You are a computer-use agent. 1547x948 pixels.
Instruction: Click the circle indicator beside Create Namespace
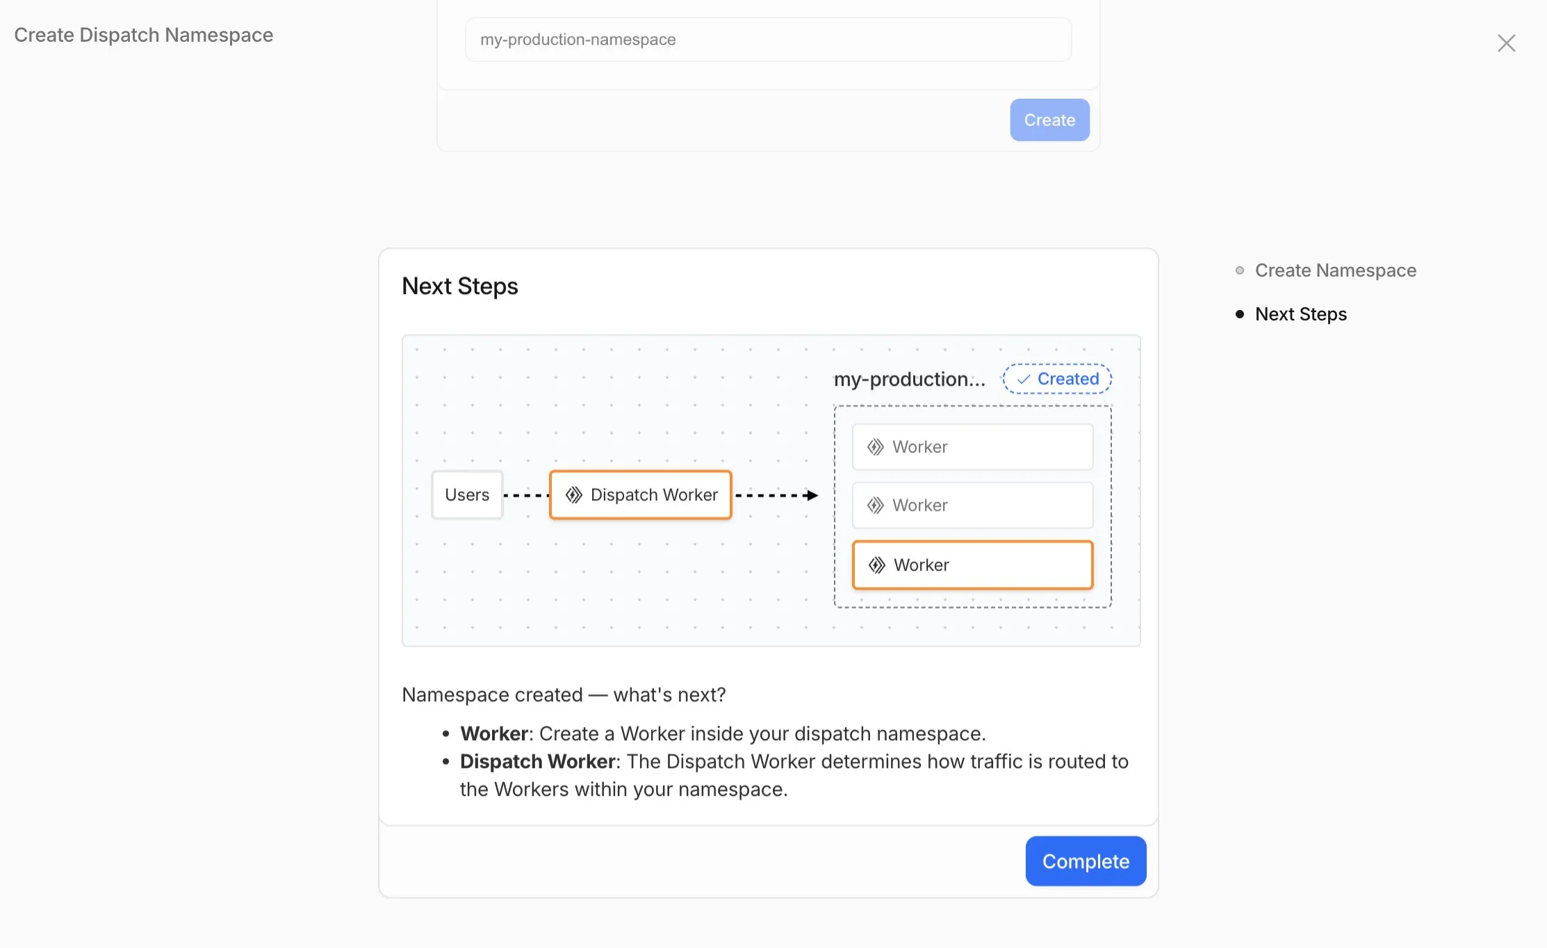tap(1240, 270)
